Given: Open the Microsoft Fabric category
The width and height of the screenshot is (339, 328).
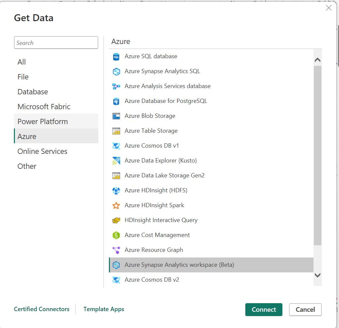Looking at the screenshot, I should 44,107.
